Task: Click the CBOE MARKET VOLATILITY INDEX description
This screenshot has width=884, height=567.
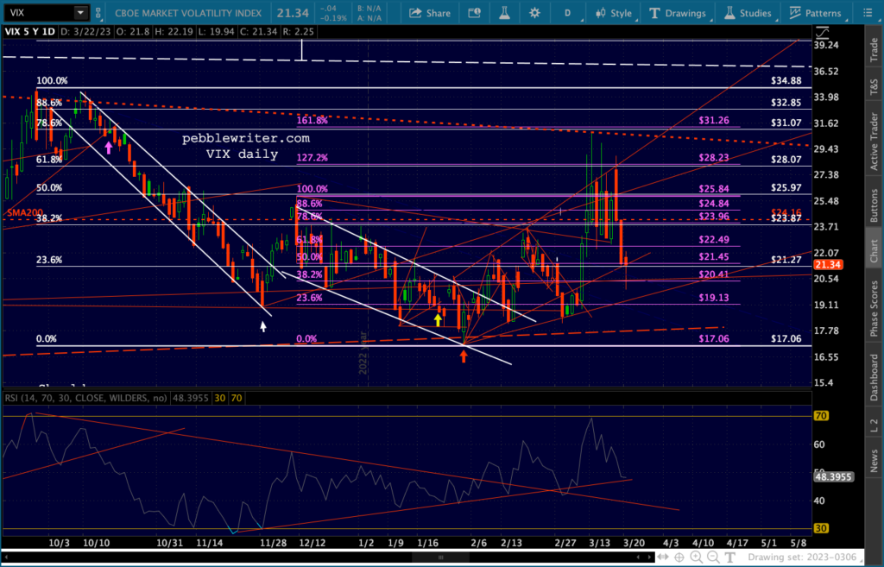Action: tap(188, 13)
